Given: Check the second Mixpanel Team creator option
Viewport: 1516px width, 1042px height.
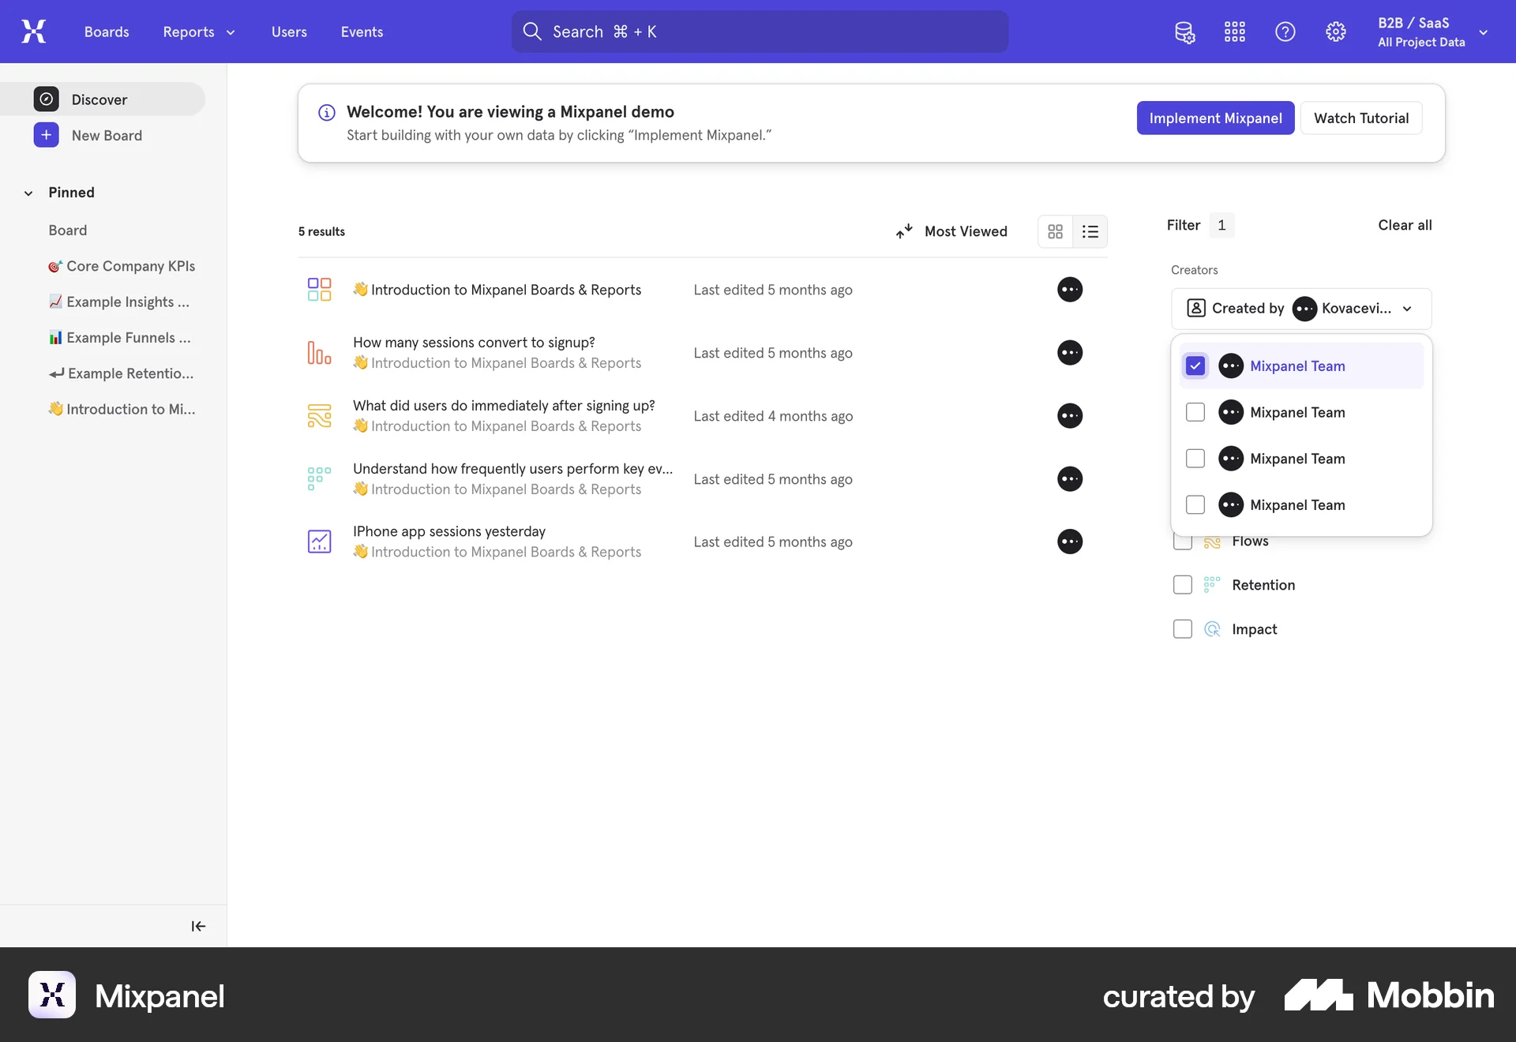Looking at the screenshot, I should click(x=1195, y=412).
